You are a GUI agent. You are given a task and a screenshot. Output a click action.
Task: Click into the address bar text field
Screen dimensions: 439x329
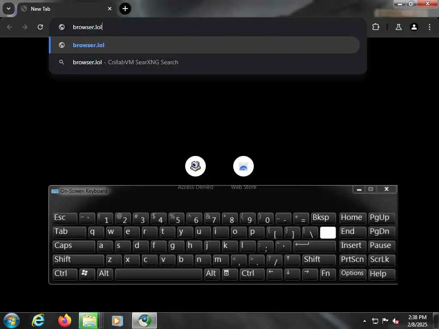[x=208, y=27]
